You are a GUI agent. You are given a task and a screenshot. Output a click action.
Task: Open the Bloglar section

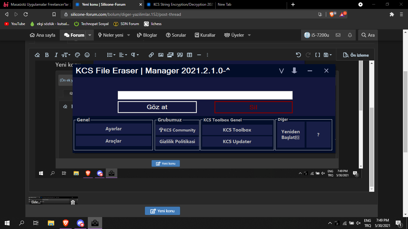[147, 35]
